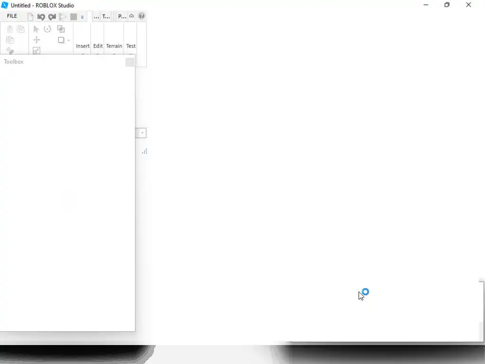Click the square Join Surfaces icon

coord(61,40)
